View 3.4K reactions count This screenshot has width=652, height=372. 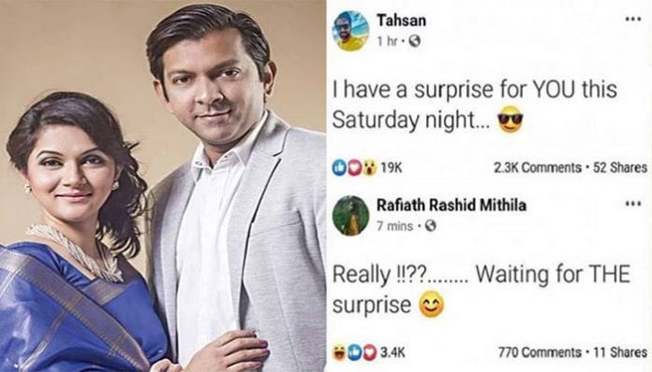(x=393, y=353)
